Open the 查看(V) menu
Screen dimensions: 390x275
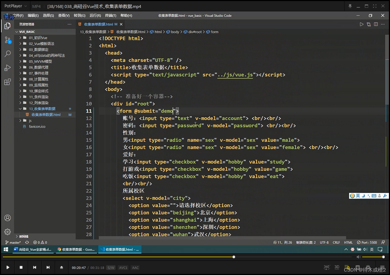[64, 16]
